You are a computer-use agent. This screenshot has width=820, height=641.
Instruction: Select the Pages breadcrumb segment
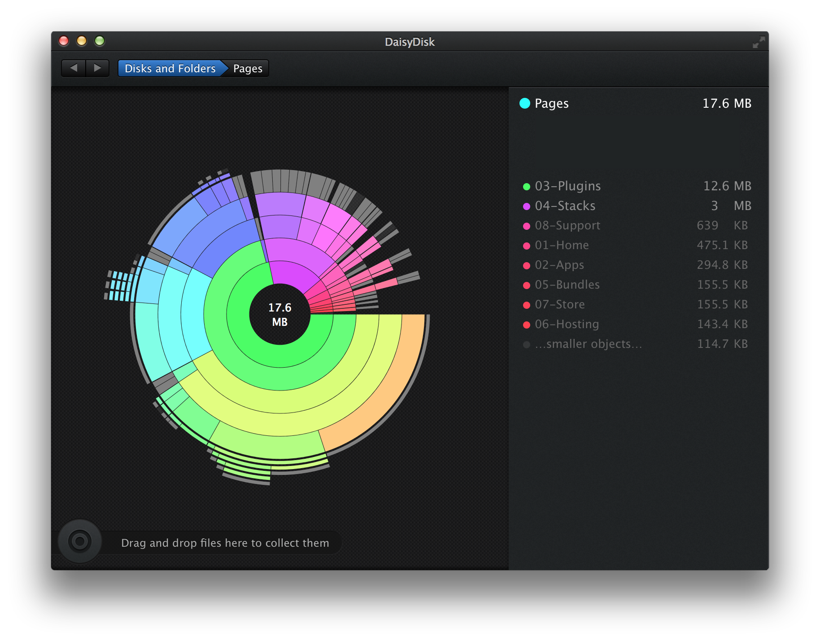(x=248, y=68)
